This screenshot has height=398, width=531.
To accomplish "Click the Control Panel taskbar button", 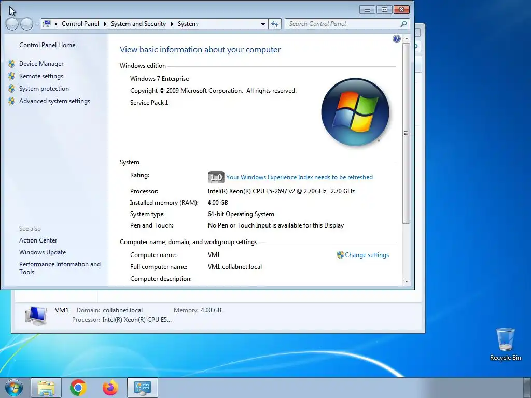I will click(x=143, y=388).
